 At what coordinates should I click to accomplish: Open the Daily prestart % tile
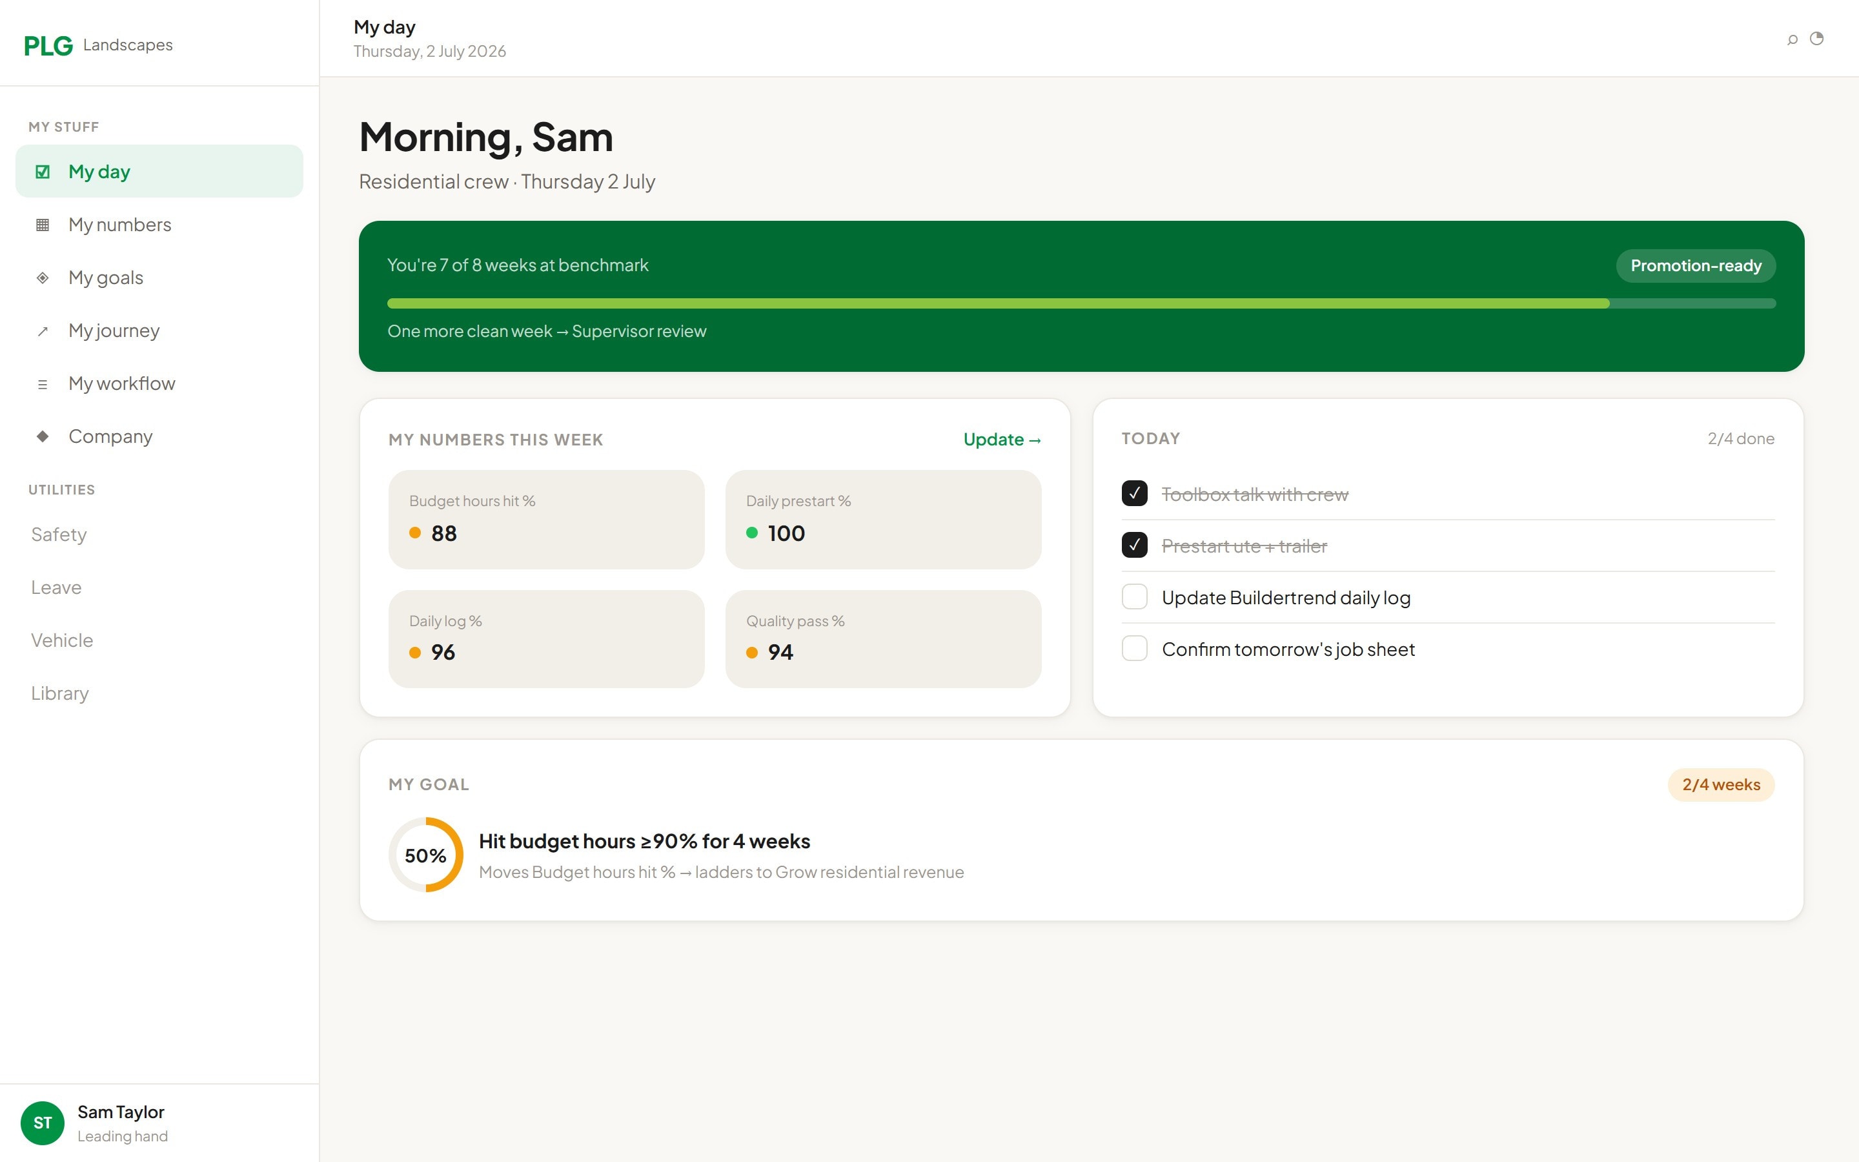click(884, 520)
